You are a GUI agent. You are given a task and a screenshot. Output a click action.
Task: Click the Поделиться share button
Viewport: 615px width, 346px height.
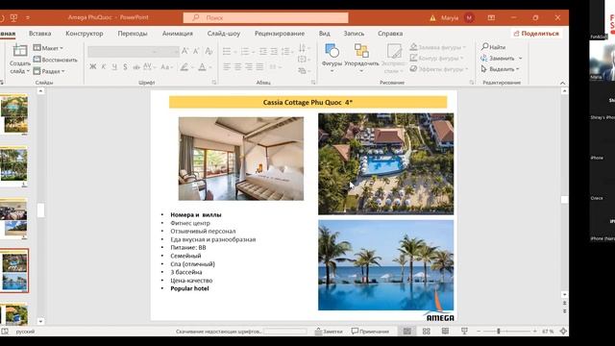coord(536,34)
